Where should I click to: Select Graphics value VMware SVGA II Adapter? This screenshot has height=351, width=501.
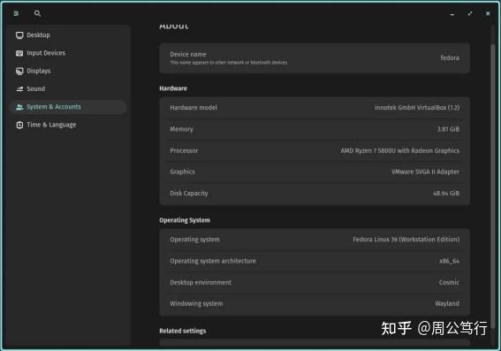[425, 172]
